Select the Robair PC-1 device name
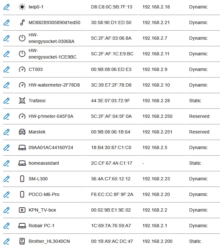This screenshot has width=220, height=250. 41,226
